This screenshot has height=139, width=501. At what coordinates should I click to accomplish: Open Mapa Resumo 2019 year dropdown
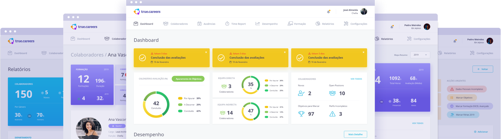click(x=420, y=55)
